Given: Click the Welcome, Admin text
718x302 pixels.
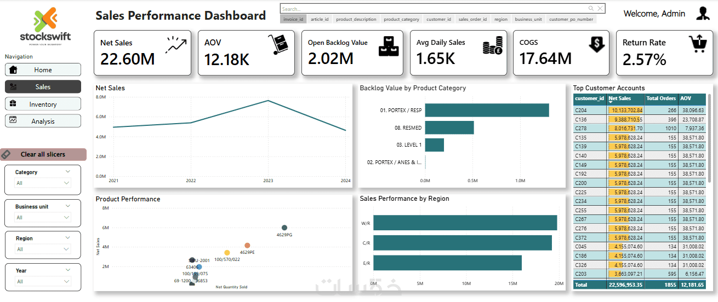Looking at the screenshot, I should coord(654,14).
